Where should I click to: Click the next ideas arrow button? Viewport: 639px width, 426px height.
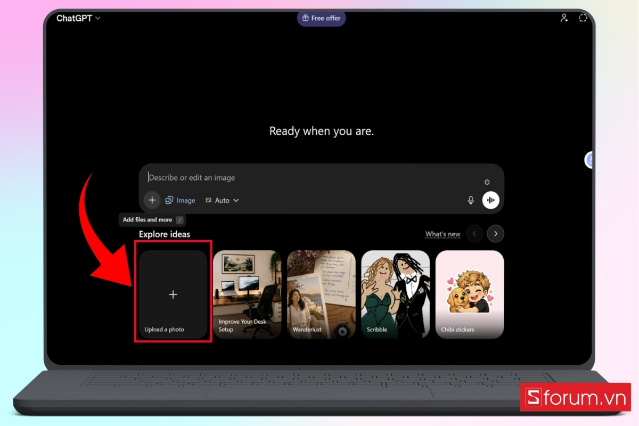pos(495,234)
